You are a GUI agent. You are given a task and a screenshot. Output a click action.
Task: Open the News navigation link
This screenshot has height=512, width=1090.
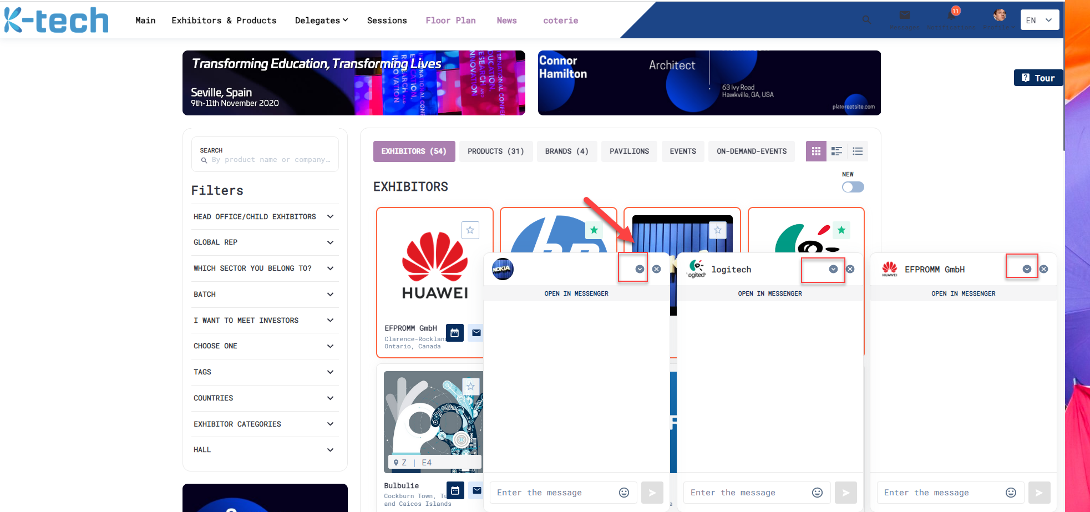pos(506,21)
